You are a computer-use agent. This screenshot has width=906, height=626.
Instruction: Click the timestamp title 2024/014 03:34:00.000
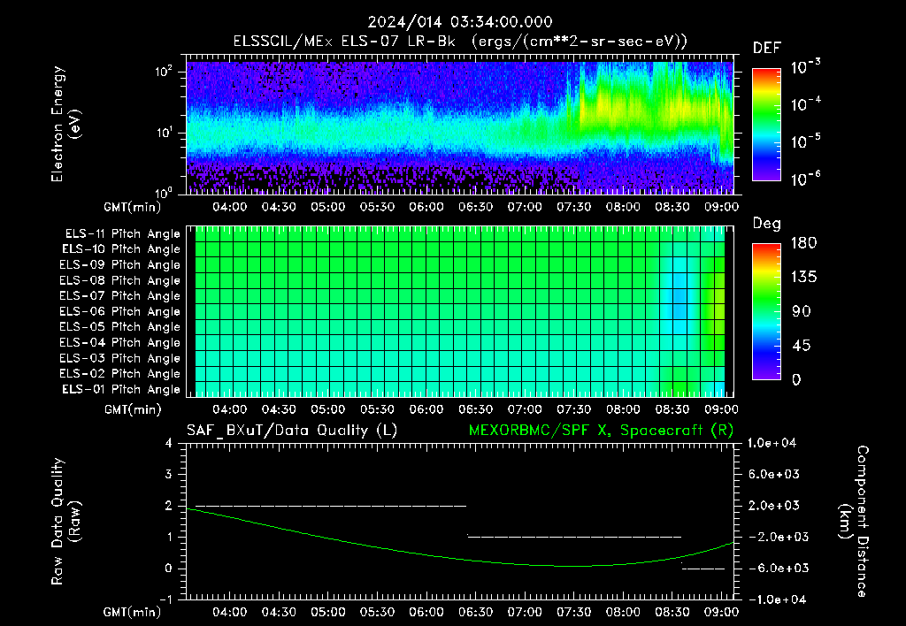460,22
